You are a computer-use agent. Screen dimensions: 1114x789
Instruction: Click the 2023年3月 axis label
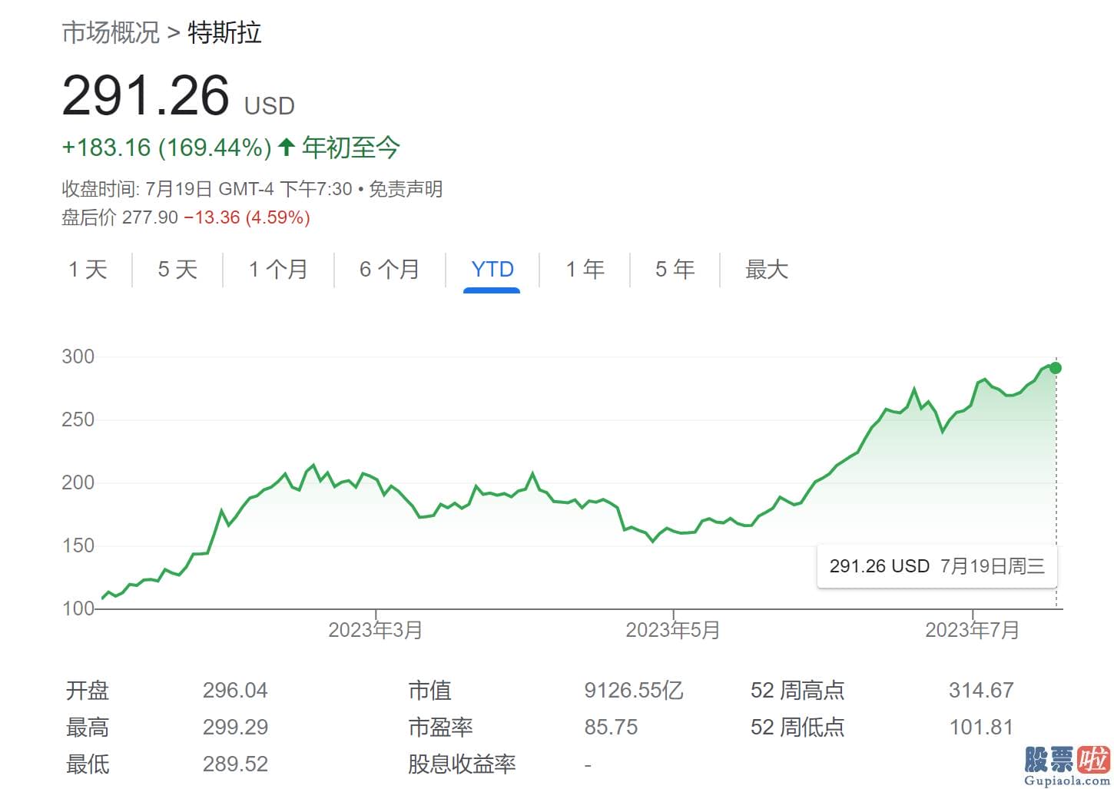click(x=375, y=631)
